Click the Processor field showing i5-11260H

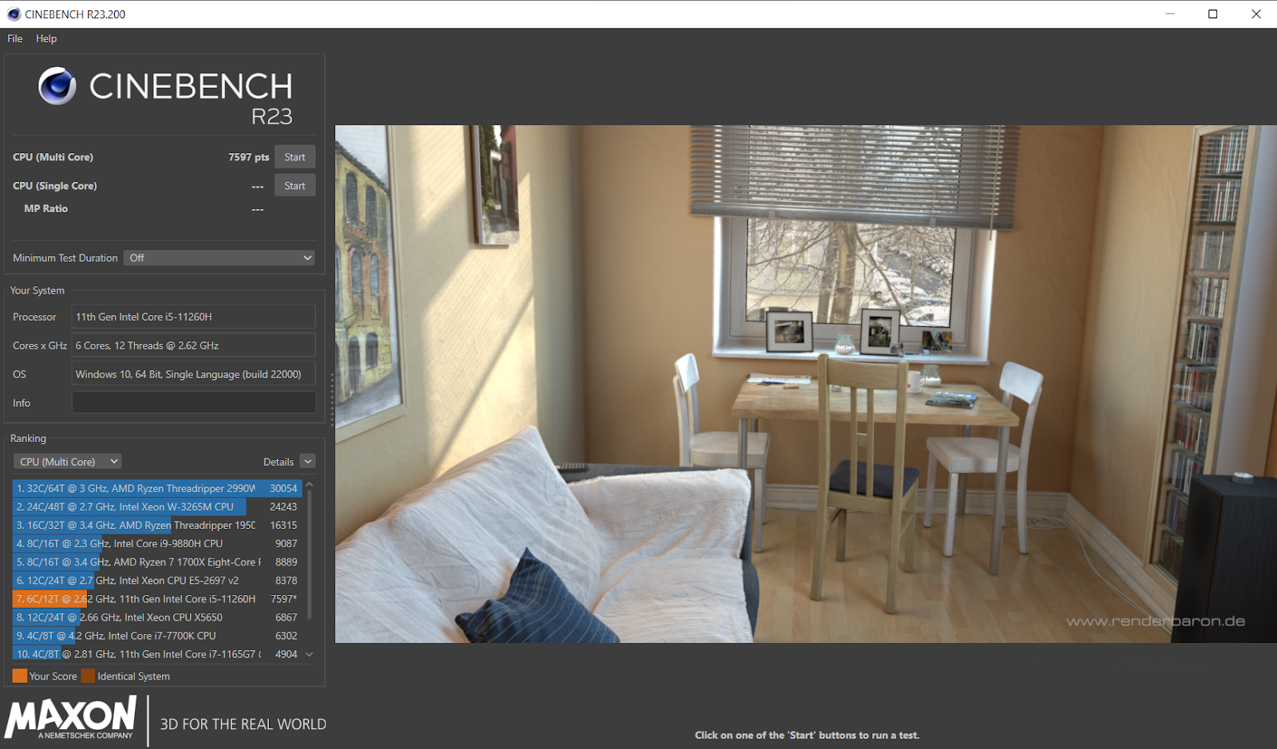click(194, 317)
